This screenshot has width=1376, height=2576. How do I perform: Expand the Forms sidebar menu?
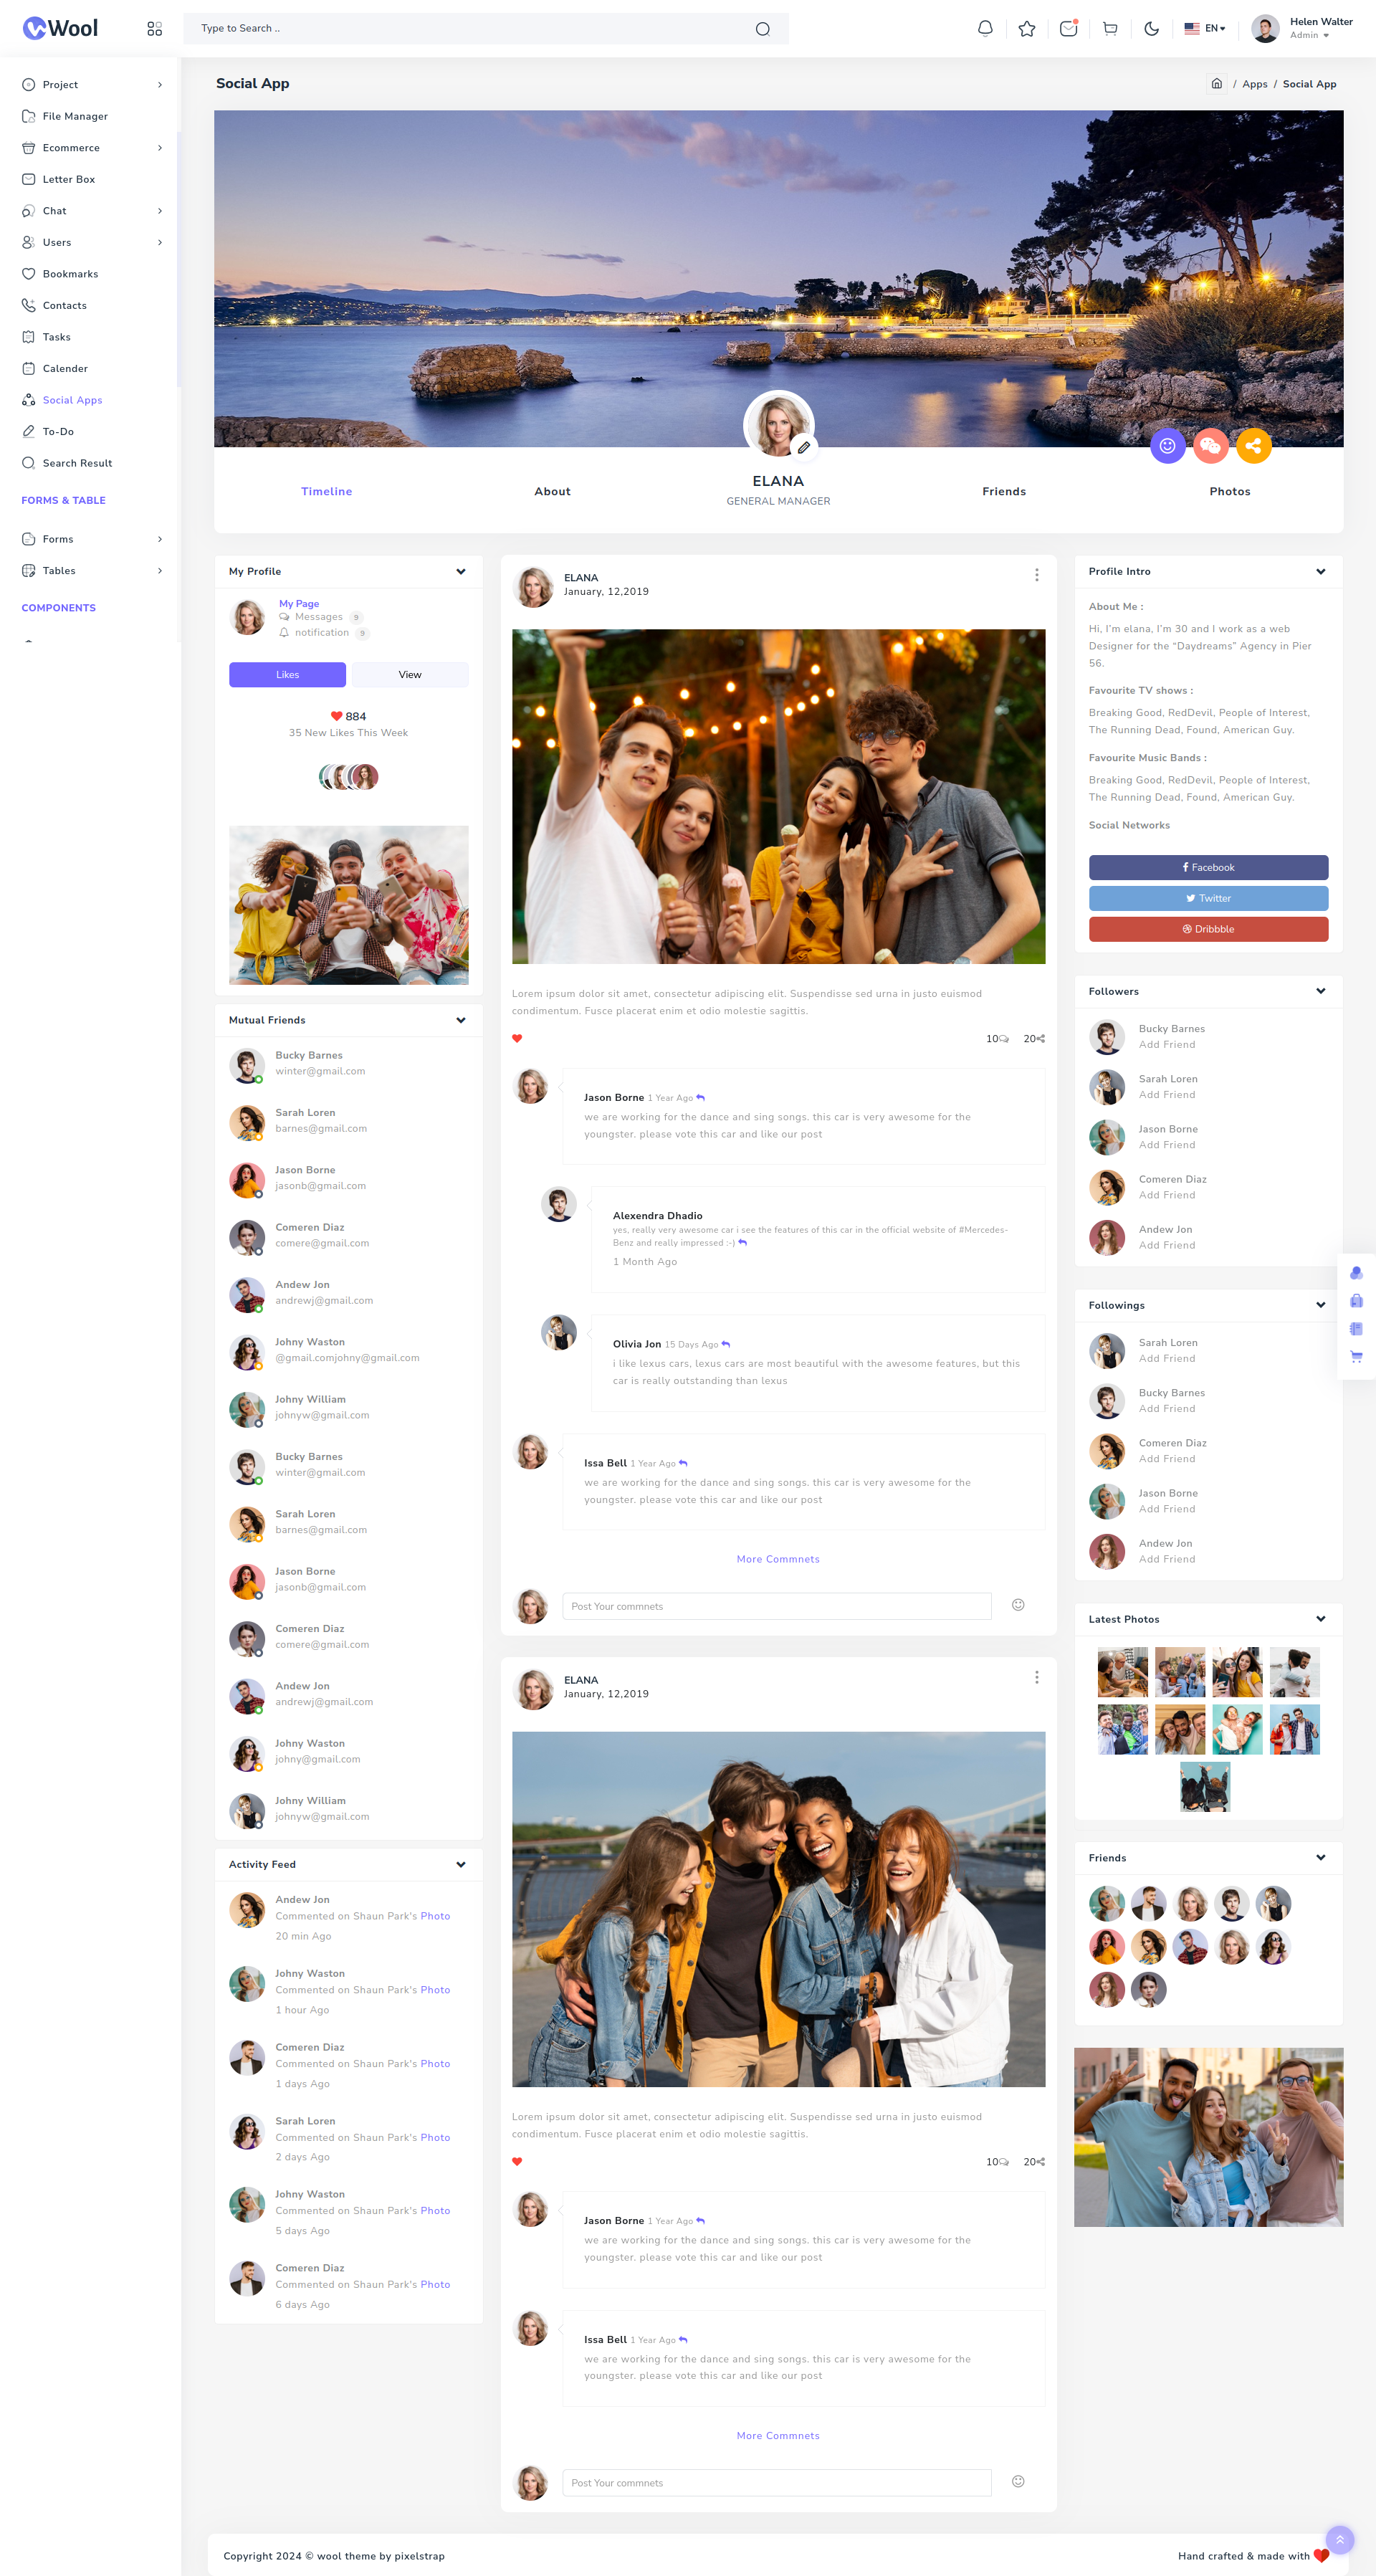(91, 539)
